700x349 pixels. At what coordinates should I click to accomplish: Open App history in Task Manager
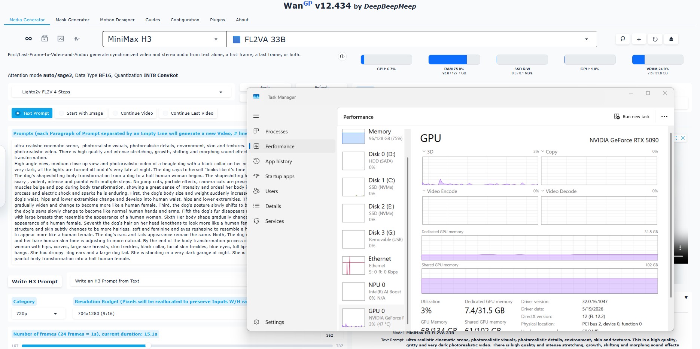tap(292, 161)
